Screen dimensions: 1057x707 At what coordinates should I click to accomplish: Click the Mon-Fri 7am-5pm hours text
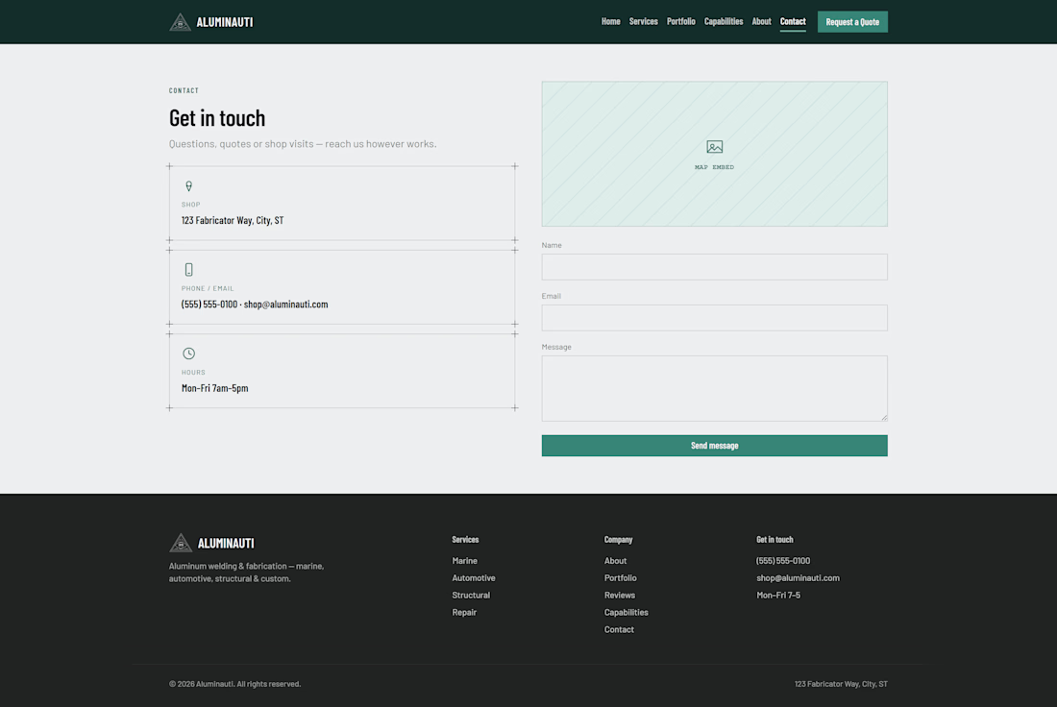pyautogui.click(x=214, y=388)
